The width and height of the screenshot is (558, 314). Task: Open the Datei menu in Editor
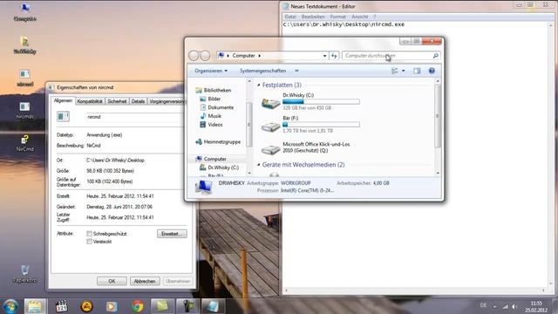pyautogui.click(x=290, y=17)
